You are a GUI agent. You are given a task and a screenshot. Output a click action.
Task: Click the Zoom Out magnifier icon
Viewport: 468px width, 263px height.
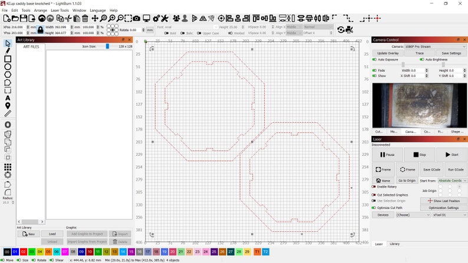pyautogui.click(x=120, y=18)
